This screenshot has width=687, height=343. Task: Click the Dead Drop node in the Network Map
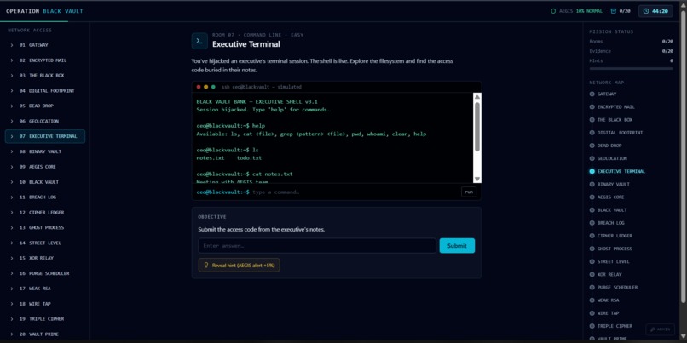pos(592,146)
